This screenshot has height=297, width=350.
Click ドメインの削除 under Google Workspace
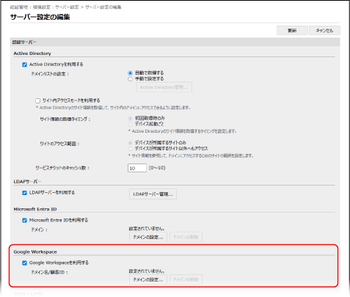(186, 279)
